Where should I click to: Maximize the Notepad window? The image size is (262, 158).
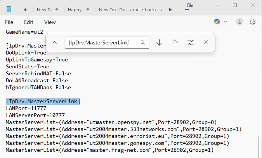(235, 5)
